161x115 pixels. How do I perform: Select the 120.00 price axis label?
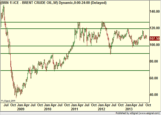tap(155, 28)
